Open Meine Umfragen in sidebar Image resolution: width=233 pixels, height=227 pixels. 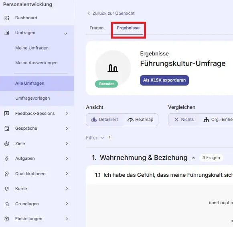point(32,48)
